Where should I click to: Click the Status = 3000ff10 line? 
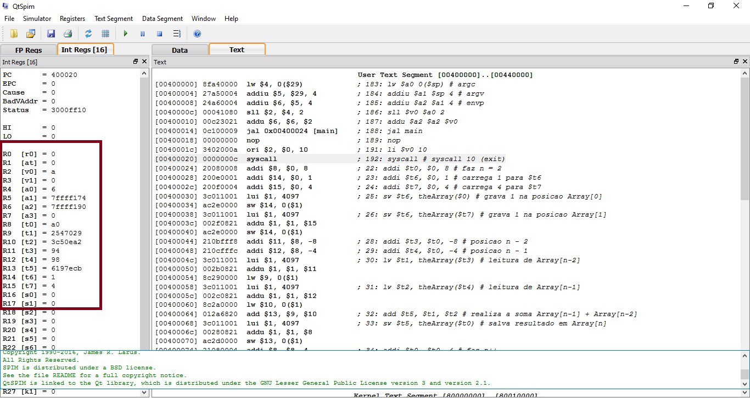click(44, 110)
